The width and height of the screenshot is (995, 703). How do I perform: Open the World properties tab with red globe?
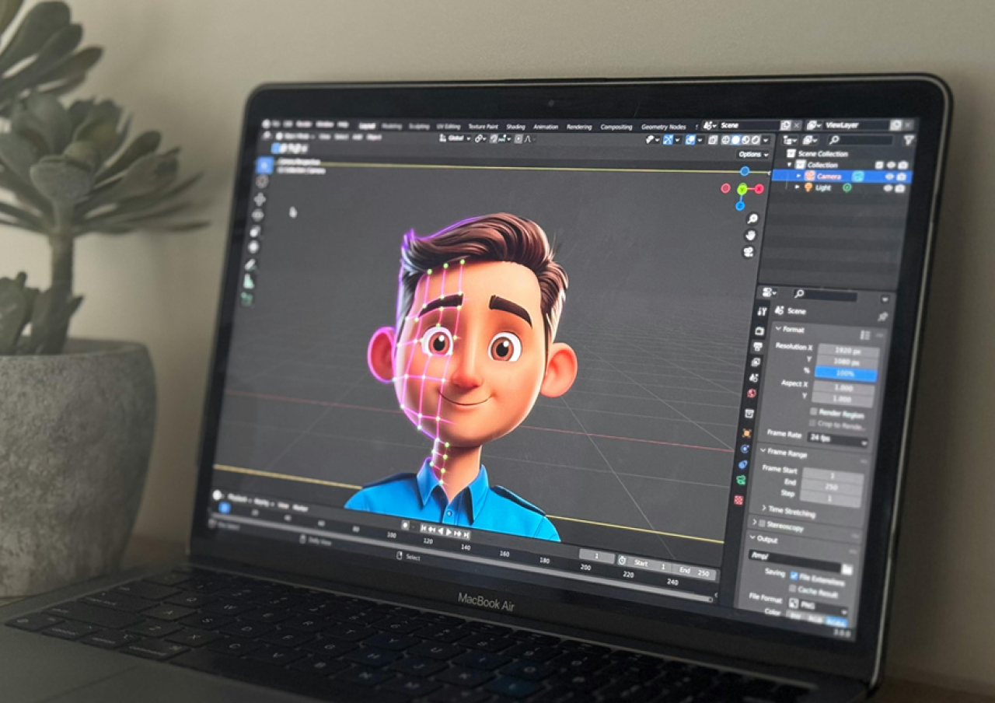coord(752,394)
